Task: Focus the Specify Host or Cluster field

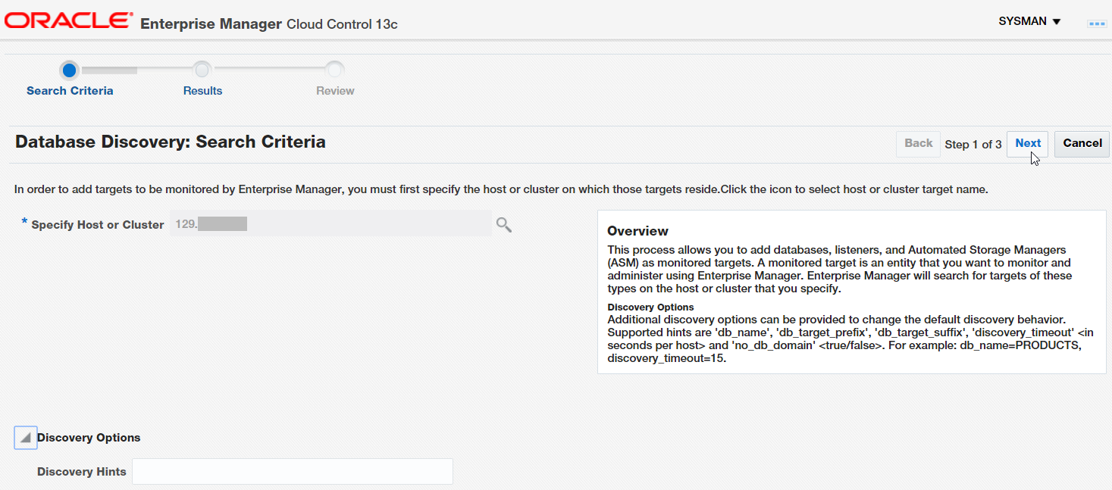Action: pos(330,224)
